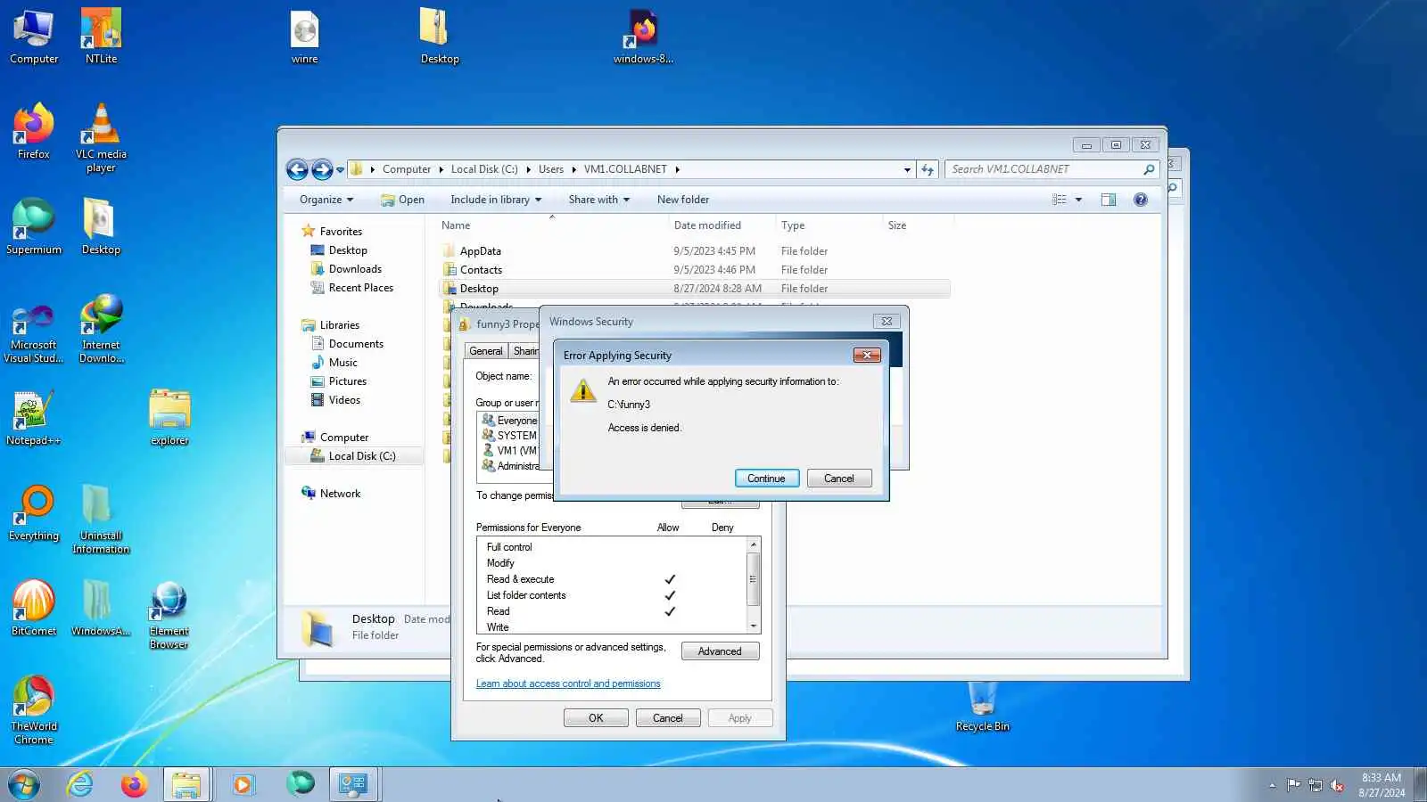Select the Contacts folder in the file list
This screenshot has height=802, width=1427.
481,270
